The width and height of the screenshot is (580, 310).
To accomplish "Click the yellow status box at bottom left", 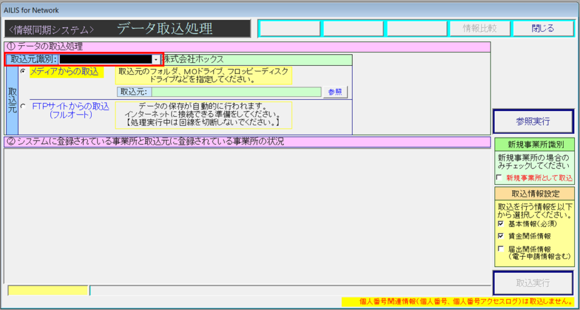I will tap(48, 291).
